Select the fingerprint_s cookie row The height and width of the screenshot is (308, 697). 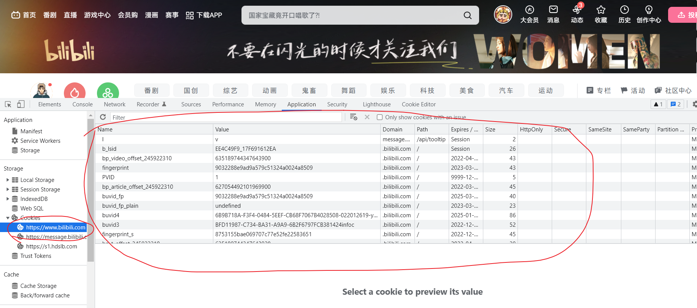(x=395, y=234)
